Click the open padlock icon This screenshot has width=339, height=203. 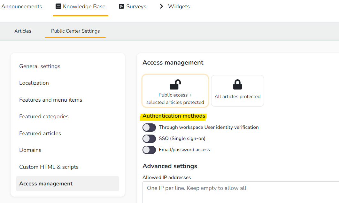175,84
